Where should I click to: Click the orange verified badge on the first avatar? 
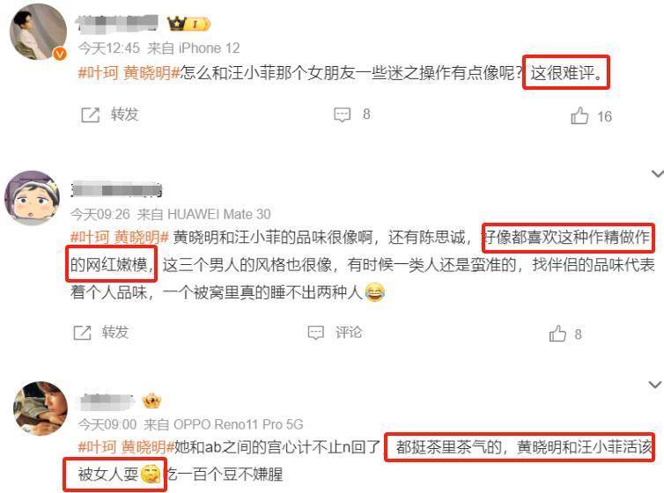pyautogui.click(x=60, y=54)
